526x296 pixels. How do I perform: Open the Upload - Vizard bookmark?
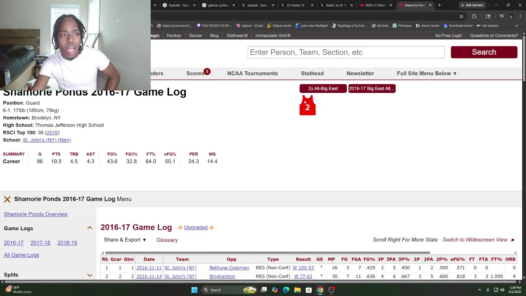(249, 25)
